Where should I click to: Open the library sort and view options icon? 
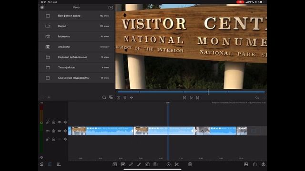[x=111, y=97]
